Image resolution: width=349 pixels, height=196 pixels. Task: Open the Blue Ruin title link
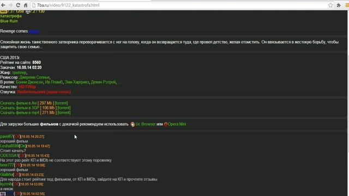[x=9, y=21]
